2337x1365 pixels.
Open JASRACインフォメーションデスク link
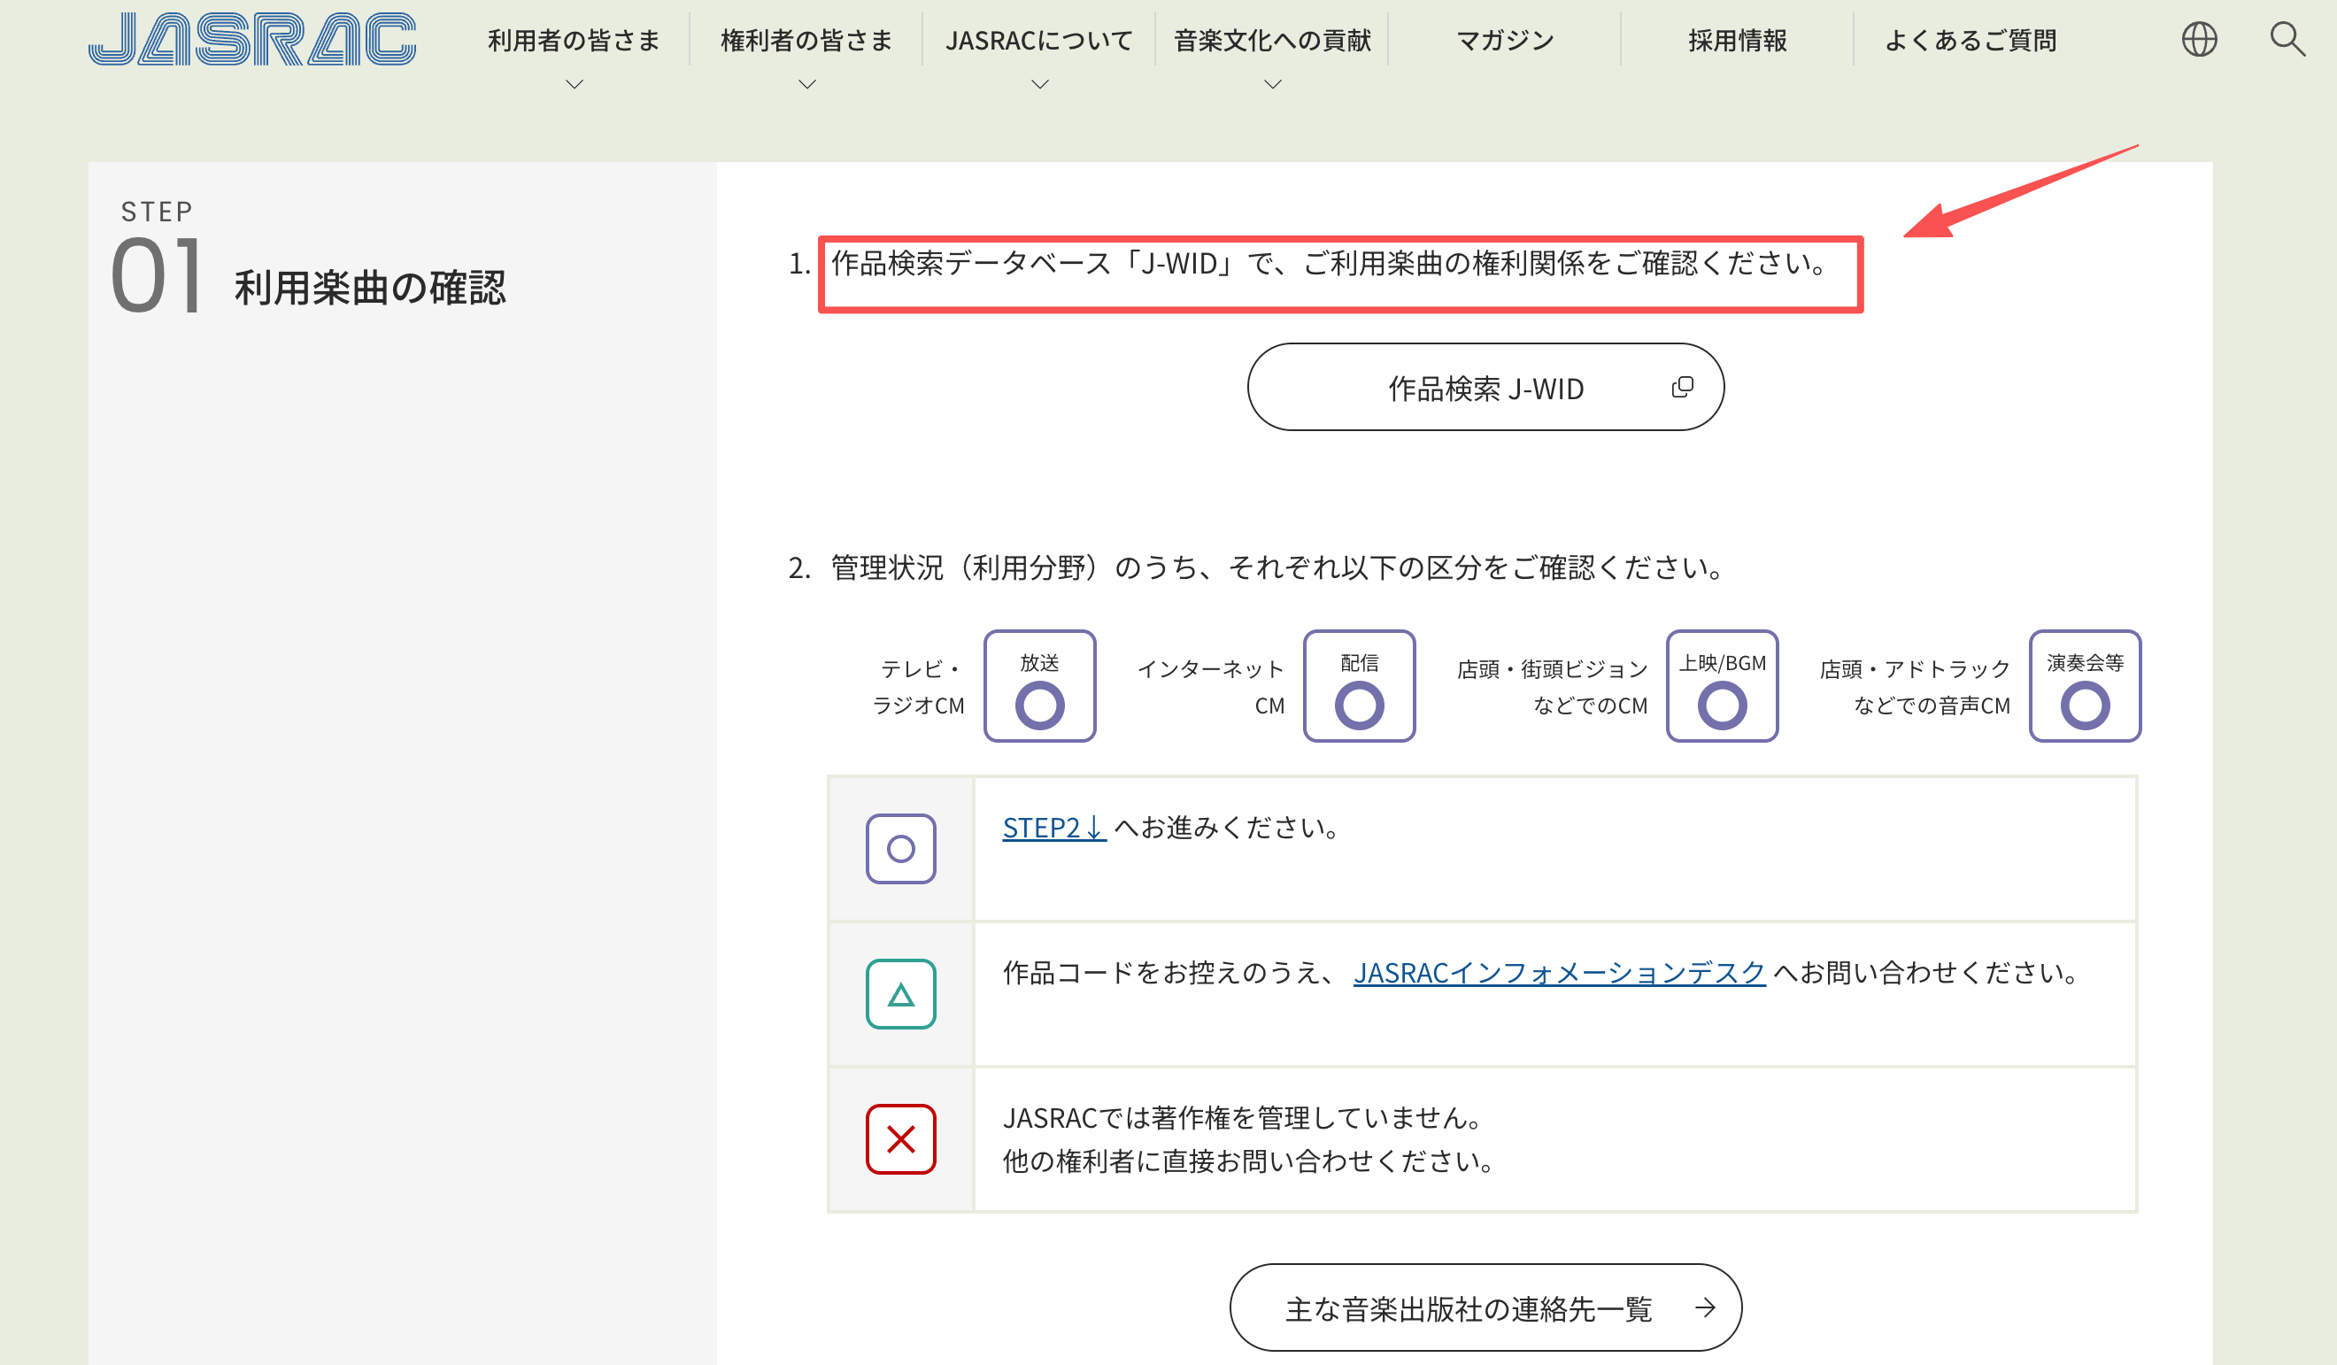[x=1559, y=973]
